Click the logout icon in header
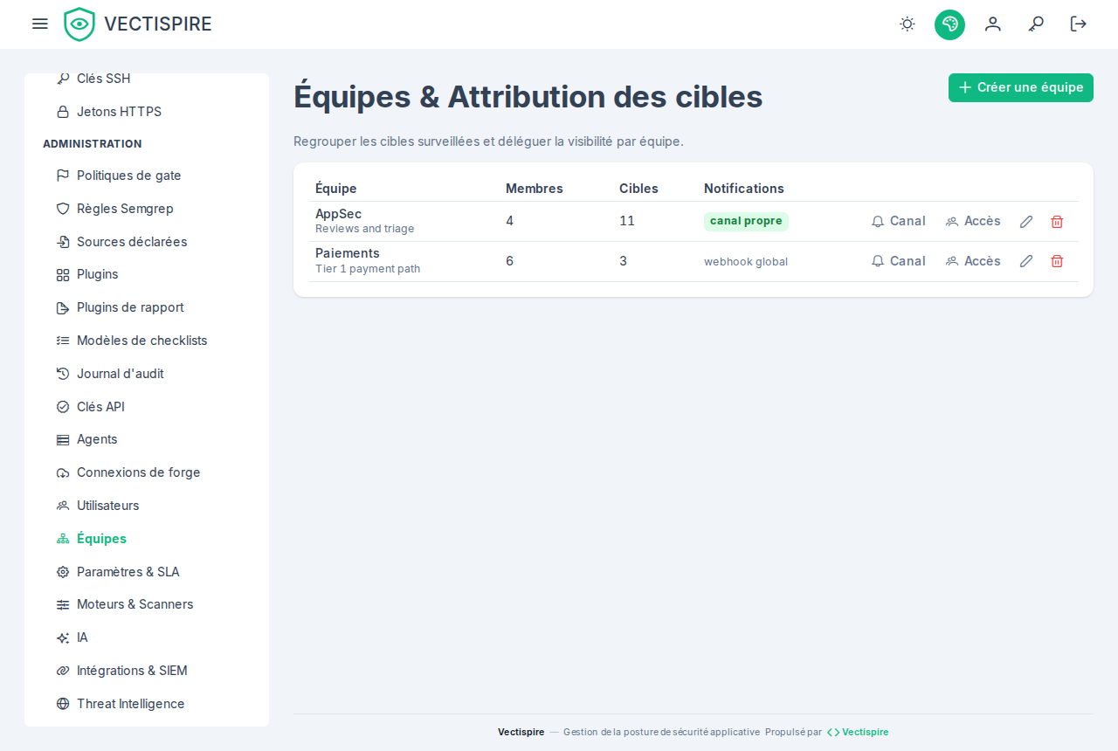The height and width of the screenshot is (751, 1118). pyautogui.click(x=1079, y=24)
